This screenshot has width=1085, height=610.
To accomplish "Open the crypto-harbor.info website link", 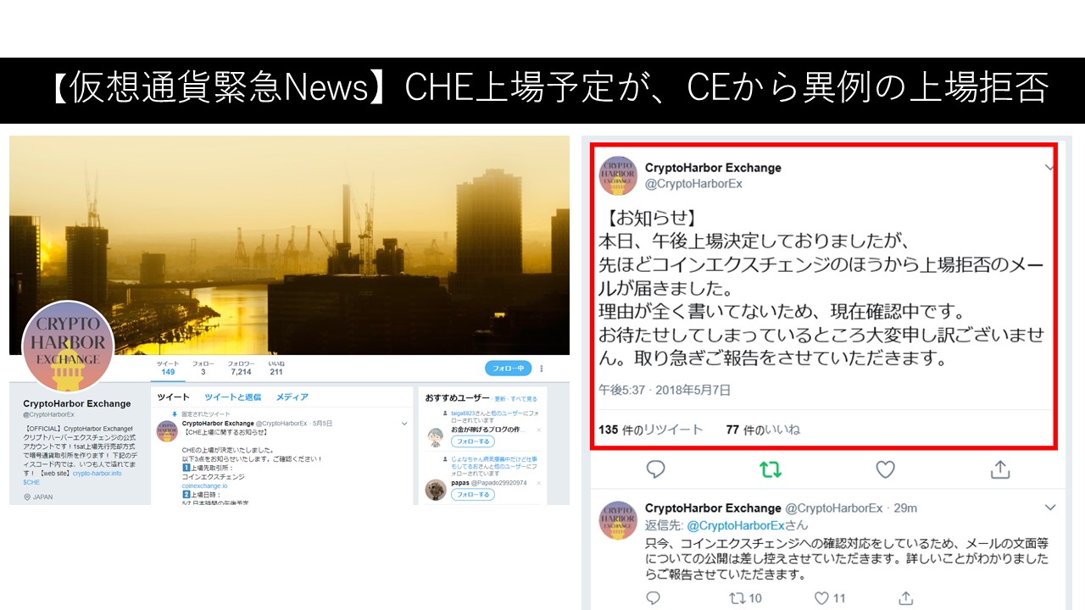I will (x=97, y=473).
